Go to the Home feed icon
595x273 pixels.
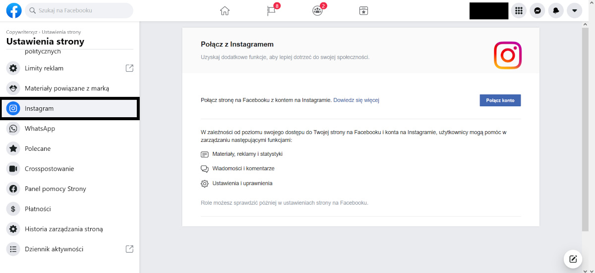(225, 10)
